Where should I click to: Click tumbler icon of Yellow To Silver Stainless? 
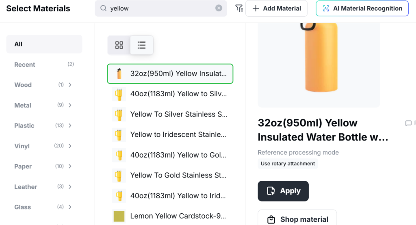(119, 115)
